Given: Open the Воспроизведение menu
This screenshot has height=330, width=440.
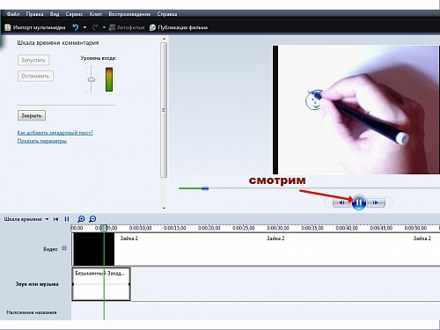Looking at the screenshot, I should tap(129, 14).
